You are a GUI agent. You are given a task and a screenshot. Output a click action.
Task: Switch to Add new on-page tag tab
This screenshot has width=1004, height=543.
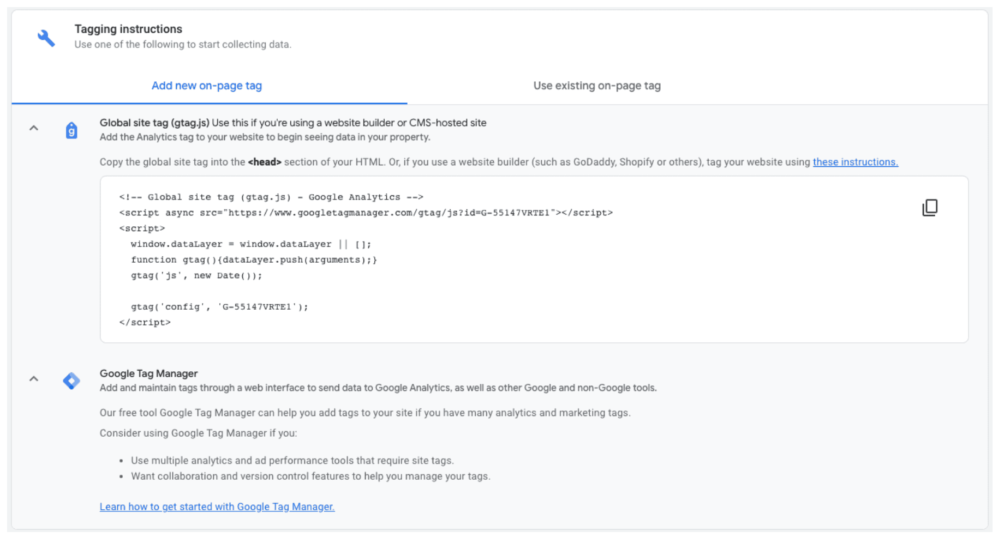click(207, 86)
